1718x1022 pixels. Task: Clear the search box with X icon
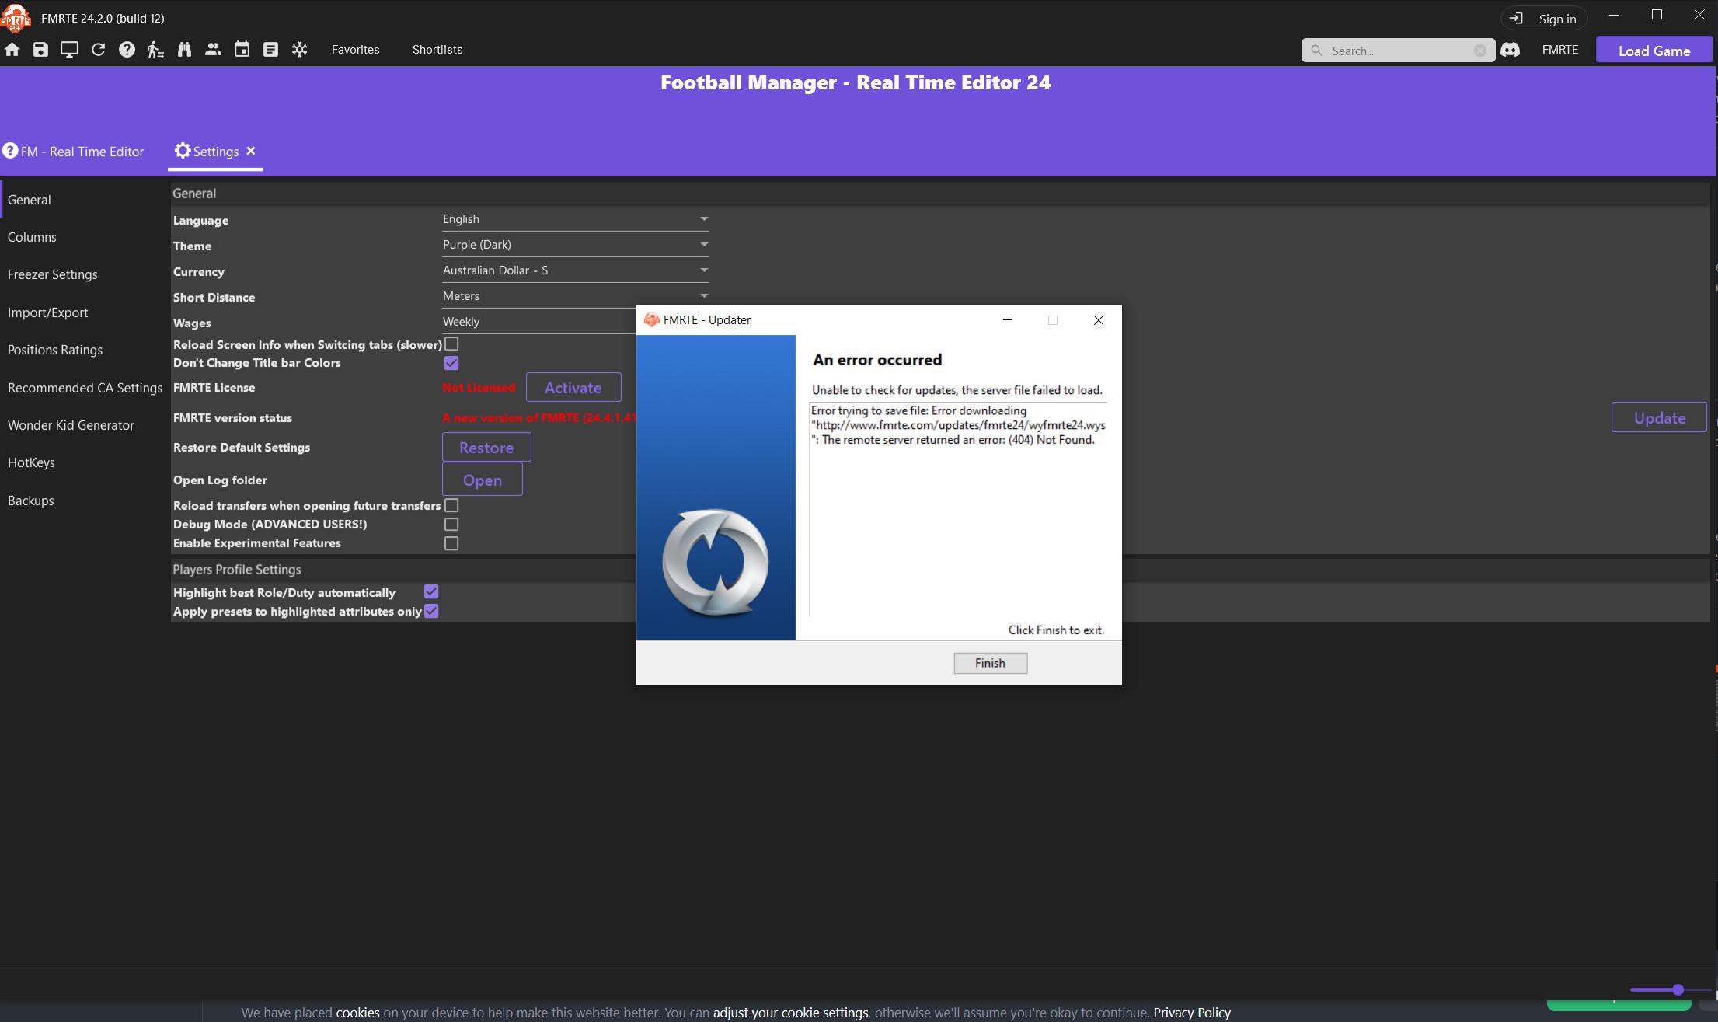coord(1480,51)
